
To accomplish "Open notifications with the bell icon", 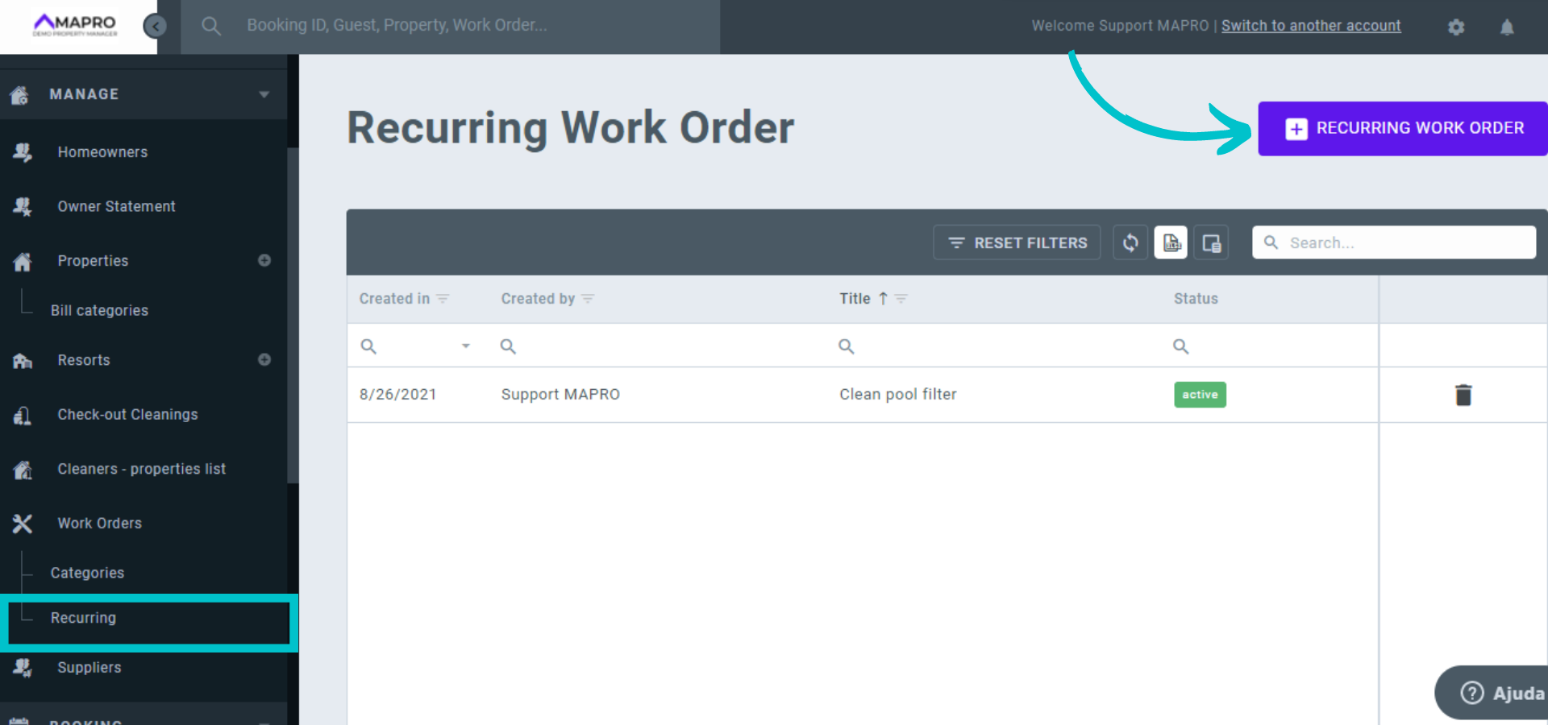I will pos(1506,27).
